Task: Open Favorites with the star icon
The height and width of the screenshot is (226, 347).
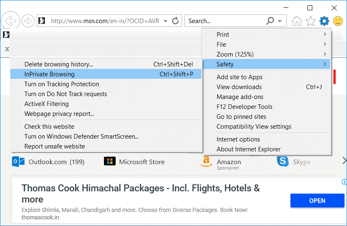Action: (311, 21)
